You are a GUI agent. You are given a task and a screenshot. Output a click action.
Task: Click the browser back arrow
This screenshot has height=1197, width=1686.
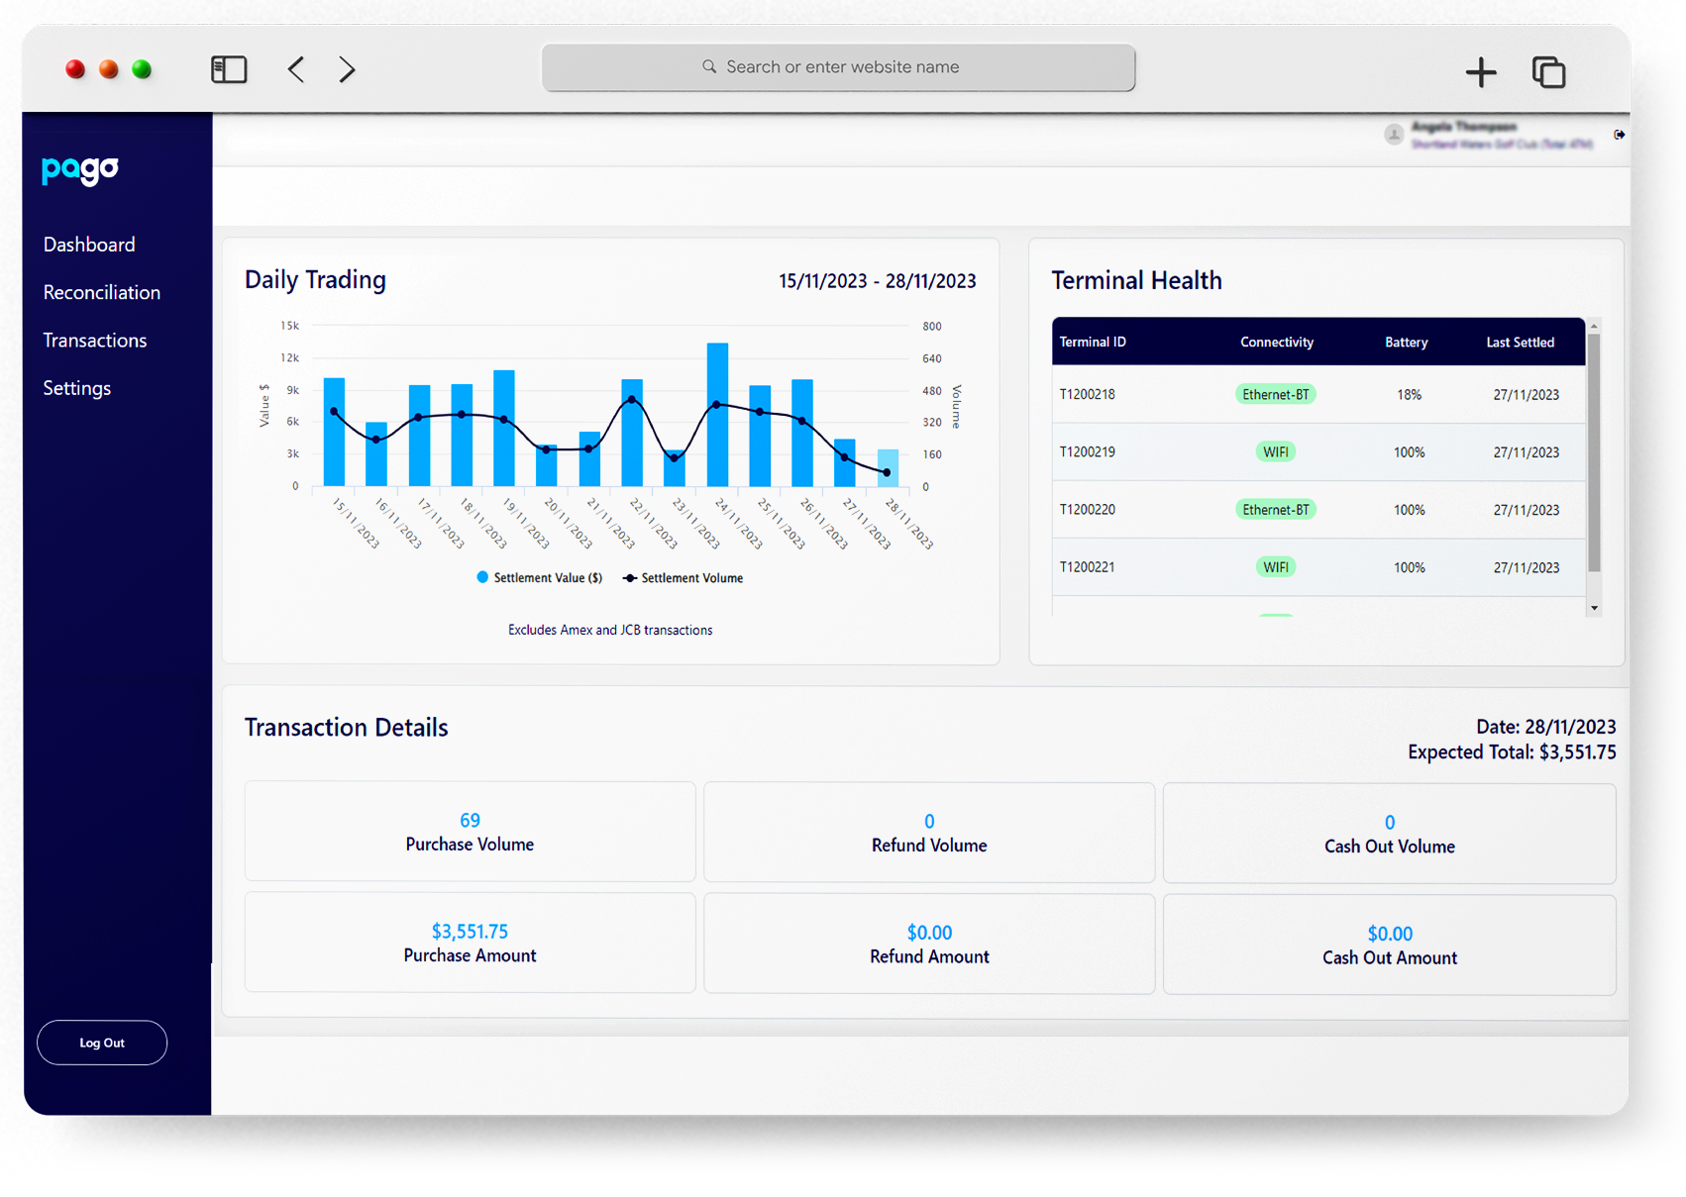coord(295,68)
